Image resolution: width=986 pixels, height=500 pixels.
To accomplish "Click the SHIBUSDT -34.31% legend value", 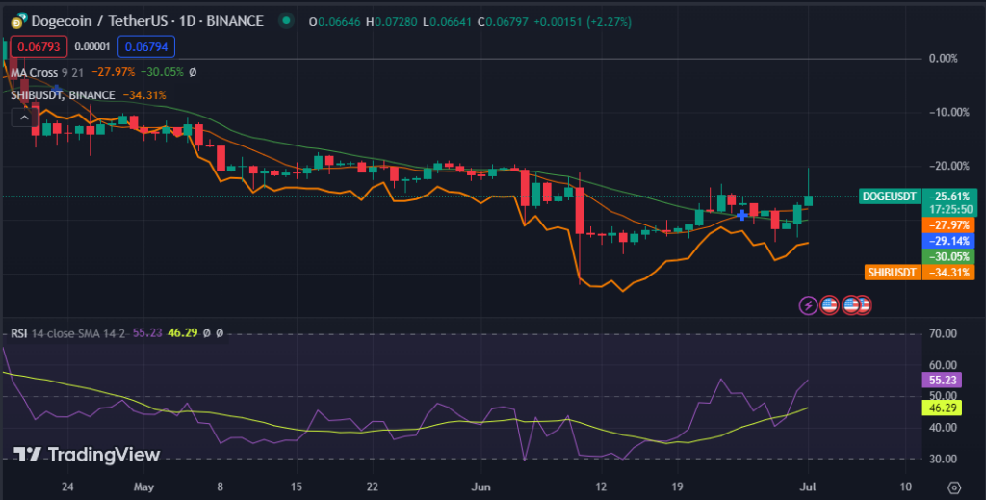I will click(144, 95).
